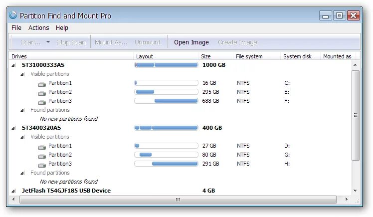Minimize the Partition Find and Mount window
373x217 pixels.
[326, 15]
